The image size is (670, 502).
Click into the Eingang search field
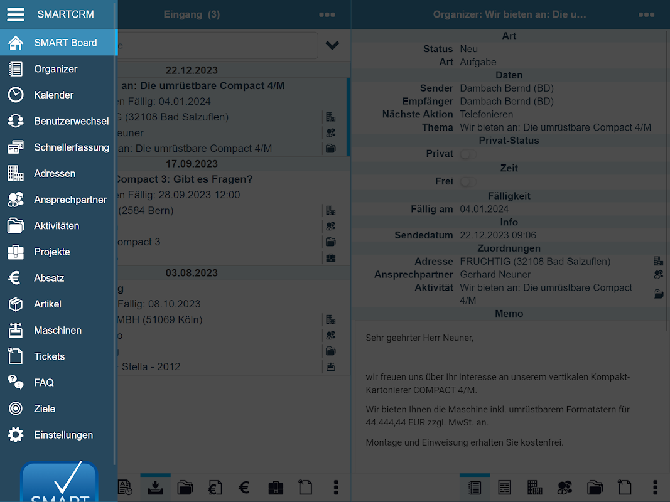coord(217,45)
